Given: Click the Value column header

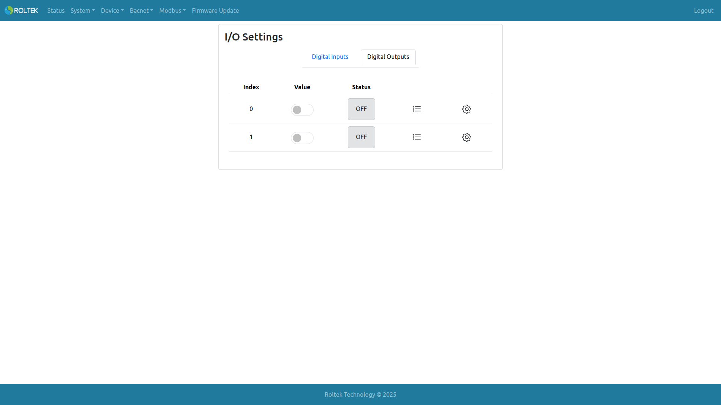Looking at the screenshot, I should [x=302, y=87].
